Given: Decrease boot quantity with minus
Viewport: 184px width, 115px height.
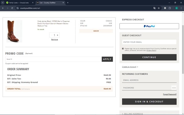Looking at the screenshot, I should click(52, 35).
